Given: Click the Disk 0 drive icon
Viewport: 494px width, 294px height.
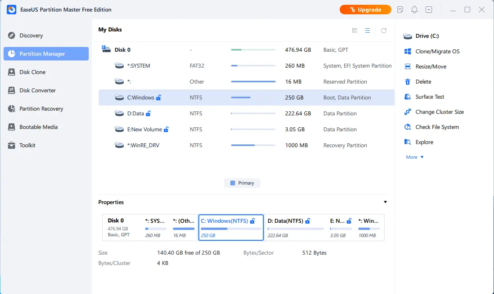Looking at the screenshot, I should coord(106,49).
